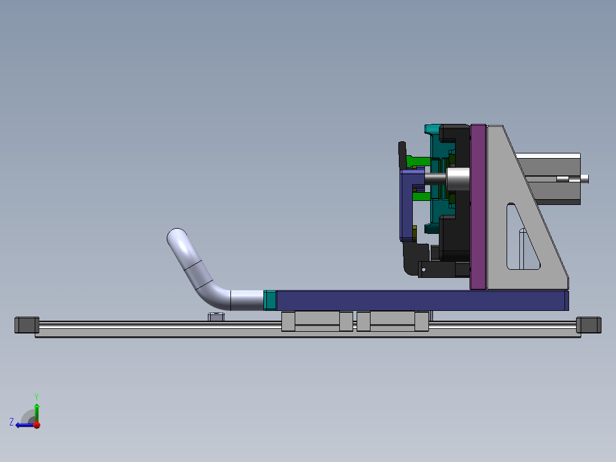Select the black lever handle at the top

coord(403,155)
